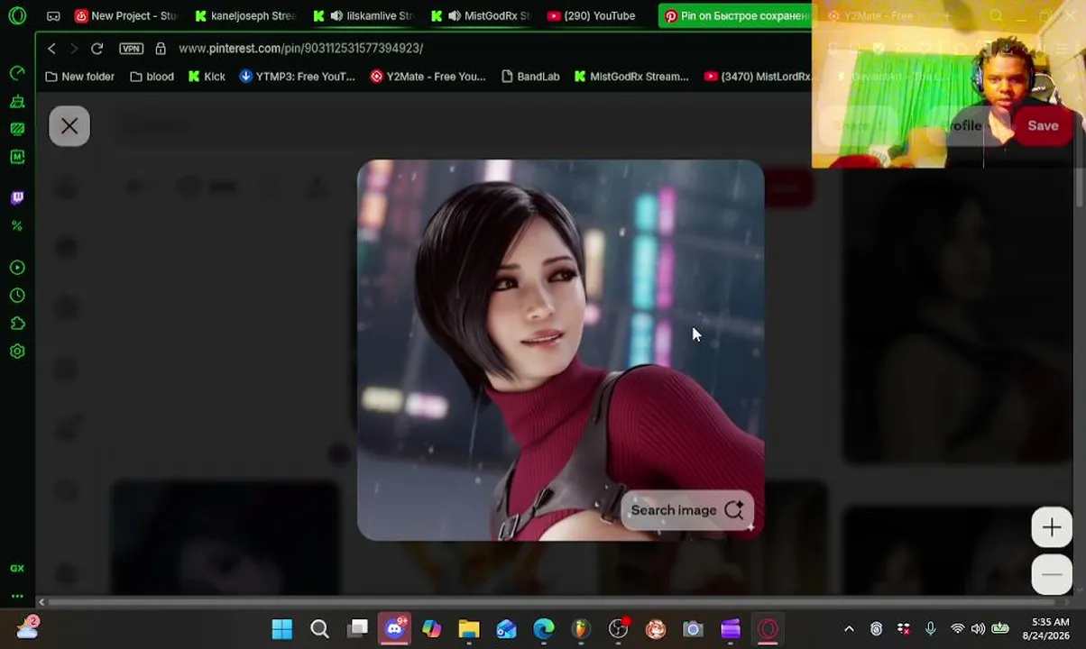Click the red Save button

(x=1043, y=126)
